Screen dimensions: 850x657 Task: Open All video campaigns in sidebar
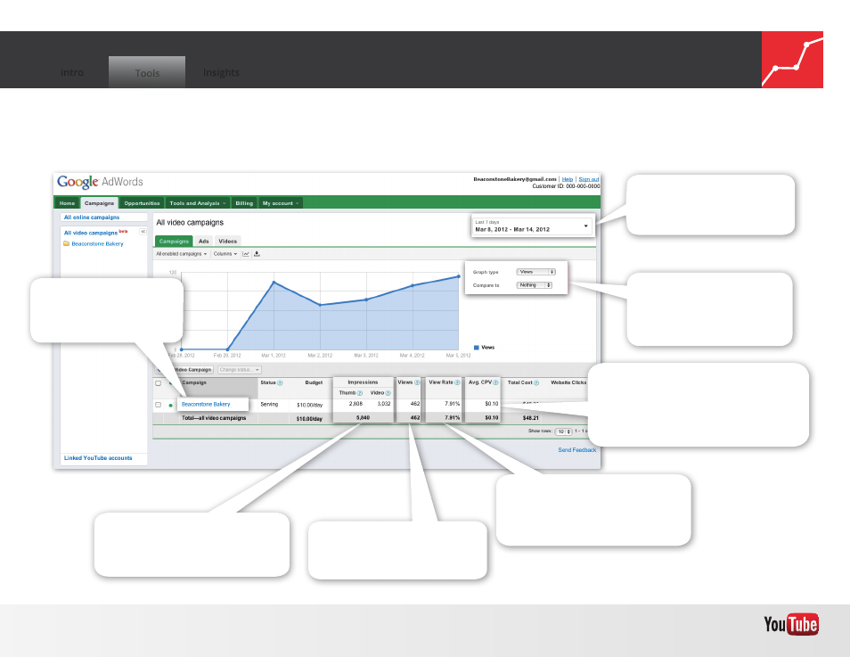pyautogui.click(x=91, y=233)
